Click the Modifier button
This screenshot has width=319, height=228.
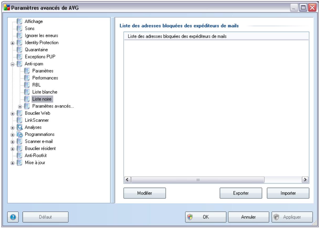tap(145, 193)
